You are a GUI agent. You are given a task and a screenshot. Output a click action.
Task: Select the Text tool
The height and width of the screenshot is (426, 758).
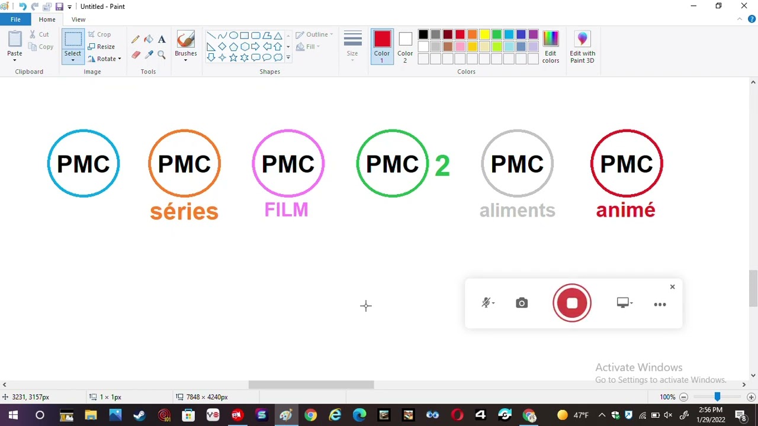(162, 40)
